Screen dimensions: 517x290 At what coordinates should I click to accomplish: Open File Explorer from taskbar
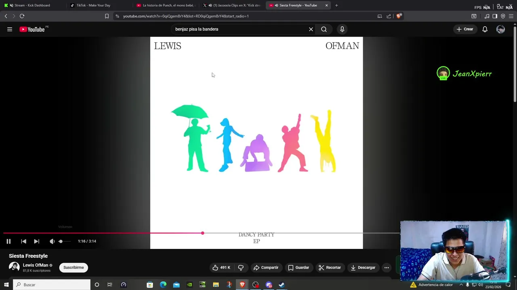[216, 285]
